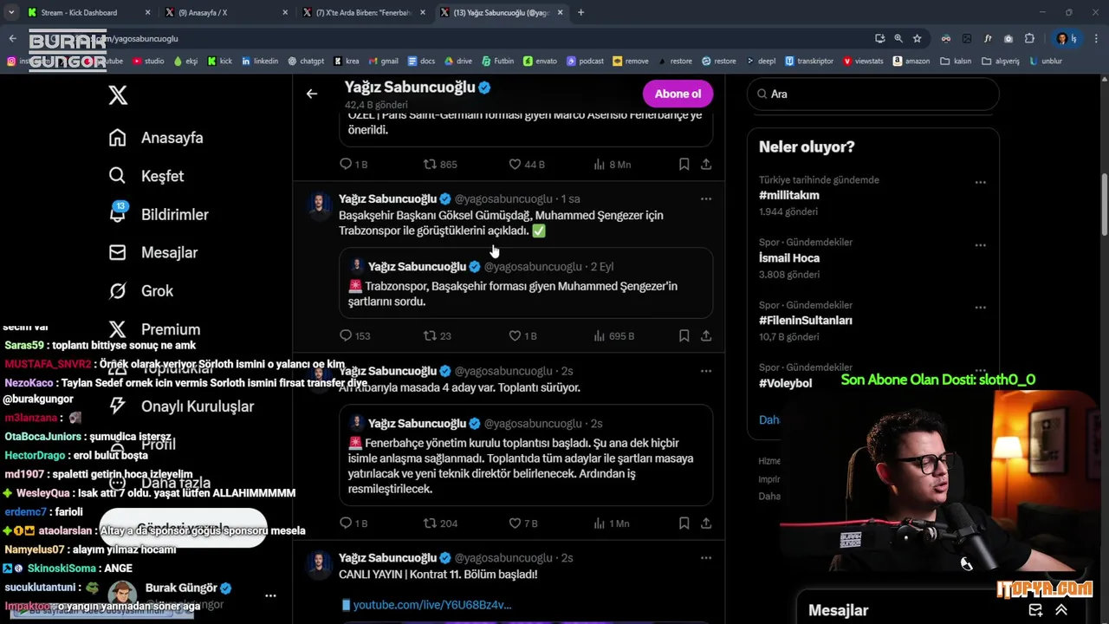Open Bildirimler with 13 notifications
The width and height of the screenshot is (1109, 624).
[x=159, y=214]
